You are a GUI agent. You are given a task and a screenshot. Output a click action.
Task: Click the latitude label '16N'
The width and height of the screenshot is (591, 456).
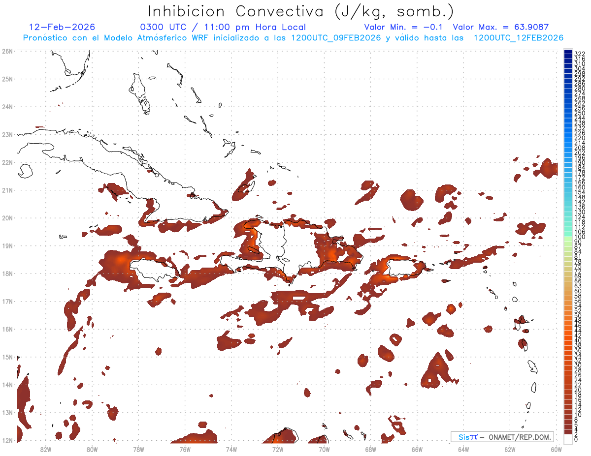(x=7, y=329)
